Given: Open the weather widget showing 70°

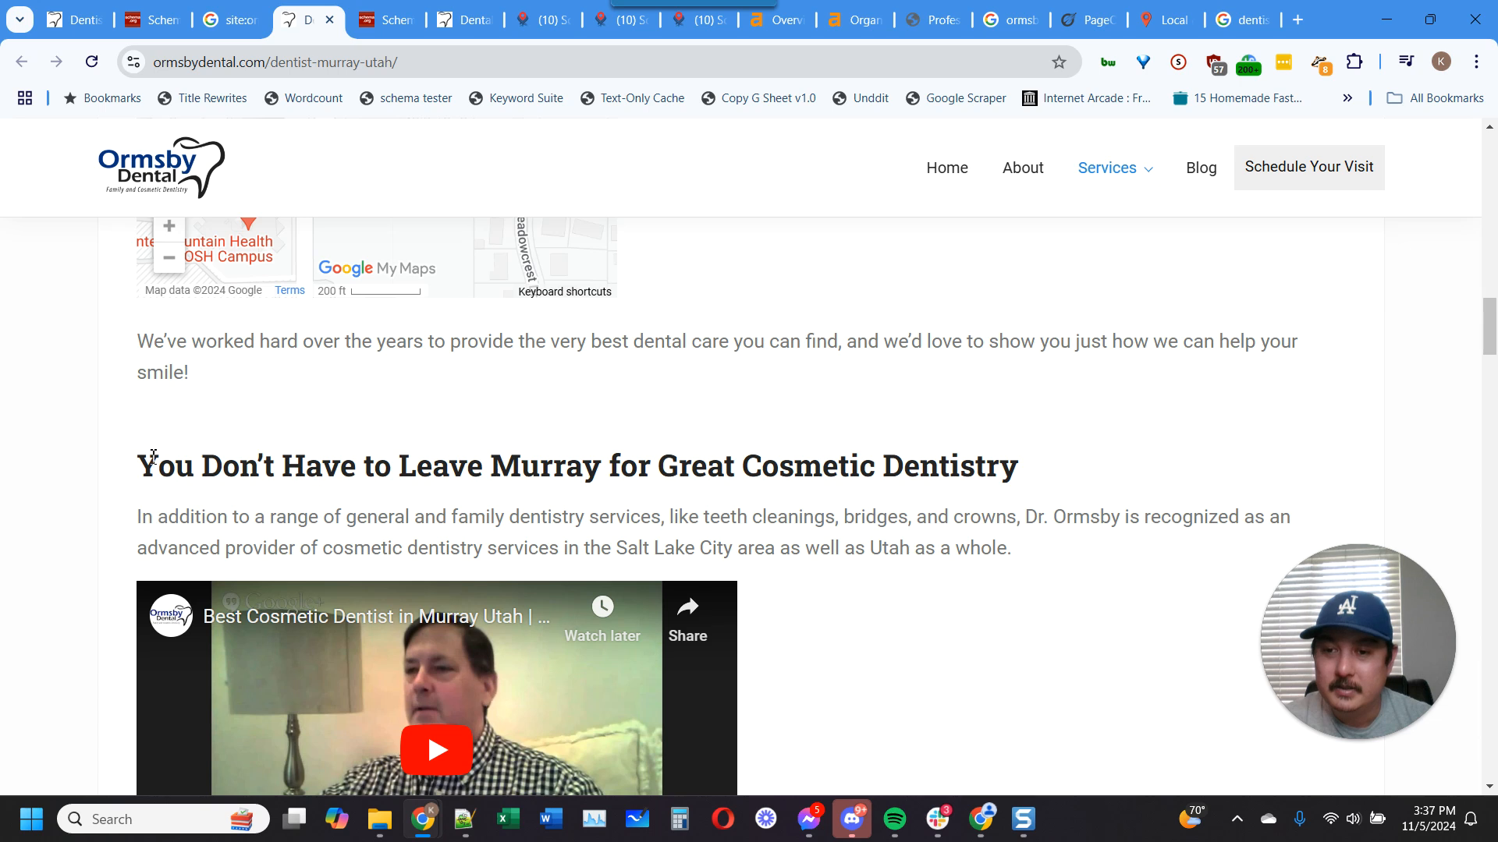Looking at the screenshot, I should [1191, 817].
